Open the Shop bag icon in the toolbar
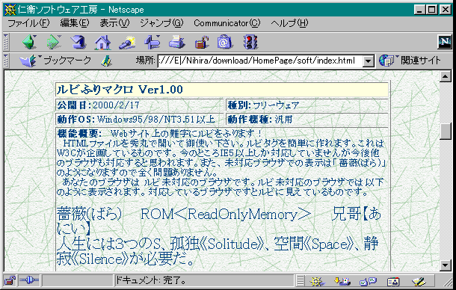Screen dimensions: 456x290 [x=225, y=42]
